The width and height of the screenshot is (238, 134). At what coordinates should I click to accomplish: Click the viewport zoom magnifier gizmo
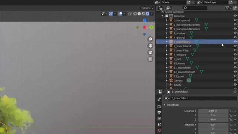150,39
